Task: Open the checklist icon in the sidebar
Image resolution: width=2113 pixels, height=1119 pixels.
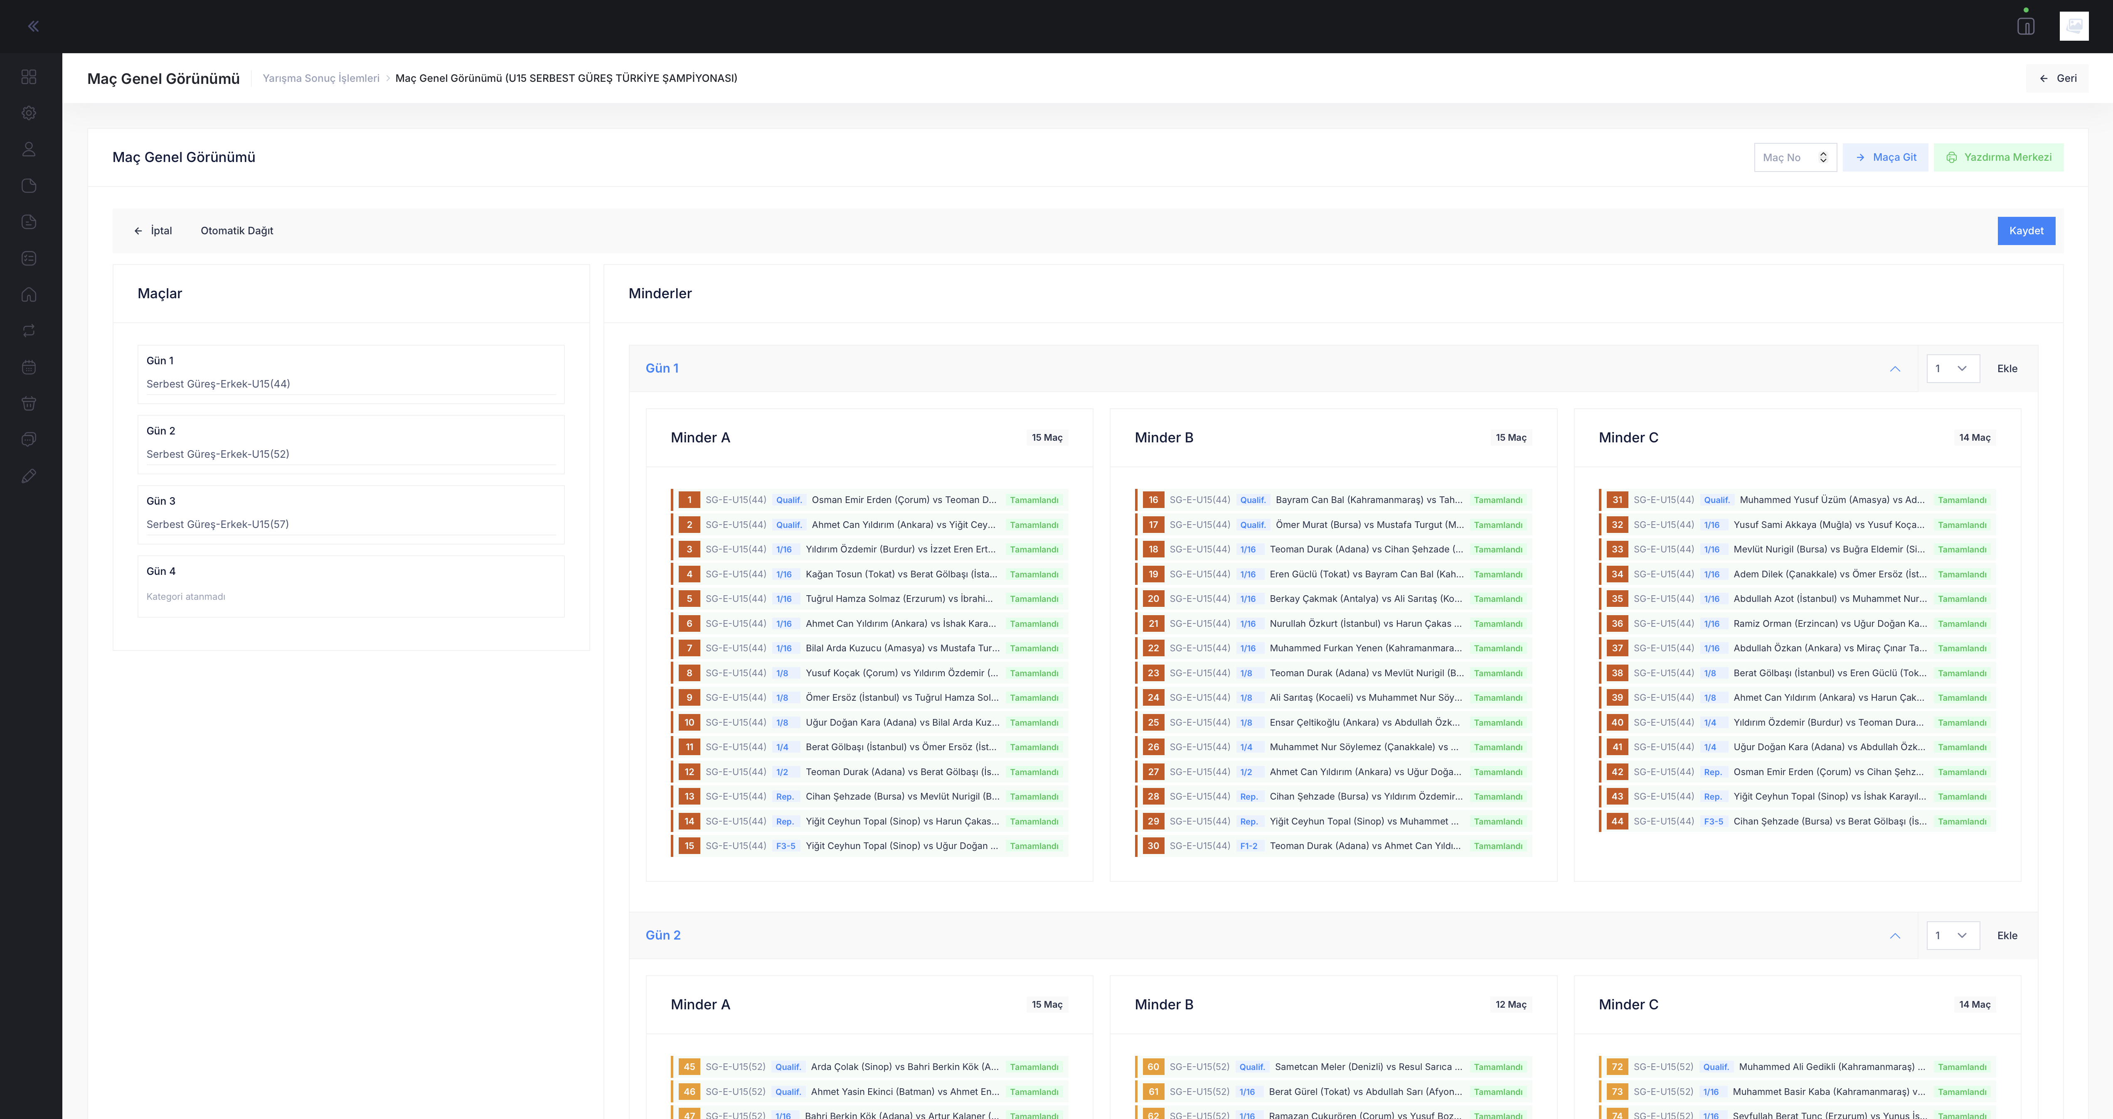Action: pos(29,258)
